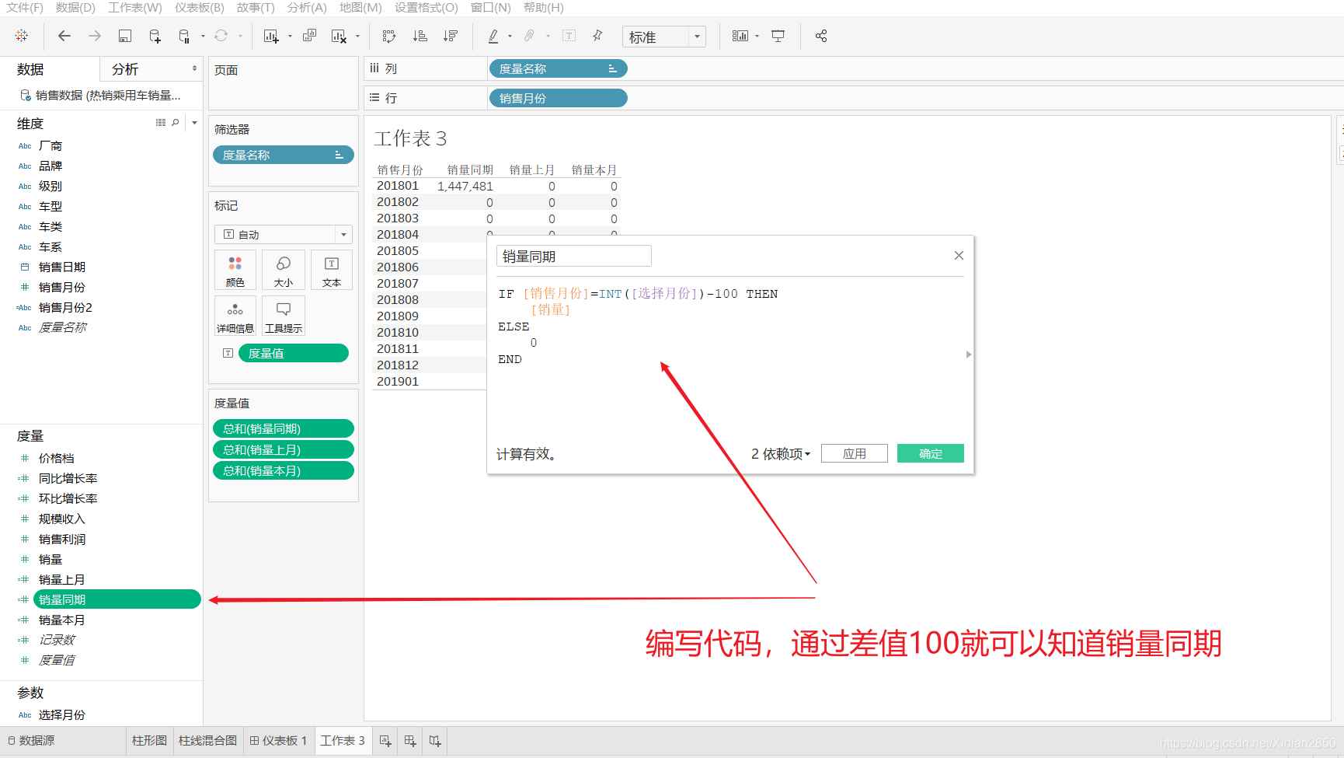Open the new worksheet dropdown arrow
Image resolution: width=1344 pixels, height=758 pixels.
pos(290,36)
